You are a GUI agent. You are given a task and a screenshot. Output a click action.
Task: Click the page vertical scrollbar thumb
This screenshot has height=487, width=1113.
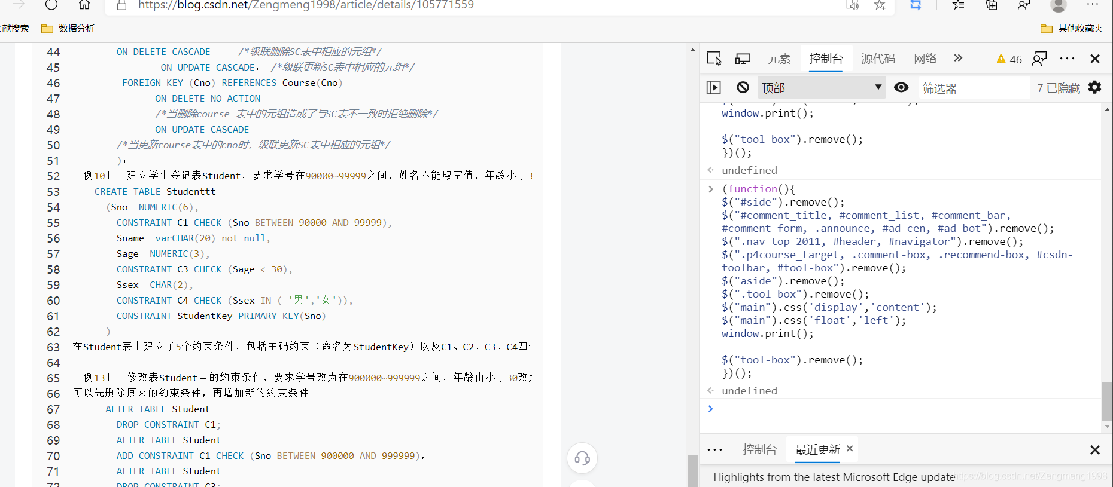692,471
